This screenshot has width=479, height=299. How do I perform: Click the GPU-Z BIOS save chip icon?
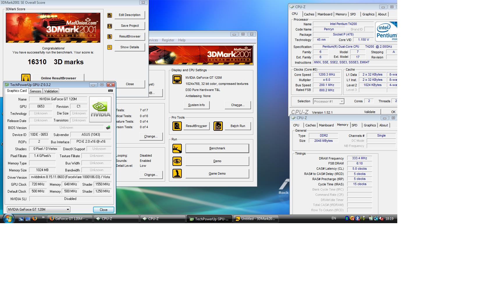pos(108,128)
